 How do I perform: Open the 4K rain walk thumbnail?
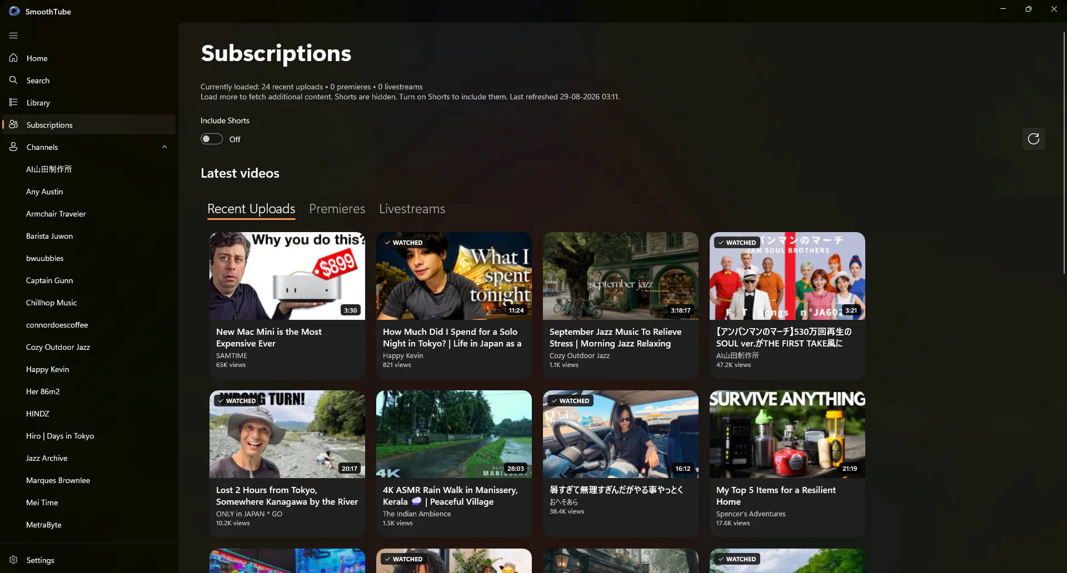(454, 434)
